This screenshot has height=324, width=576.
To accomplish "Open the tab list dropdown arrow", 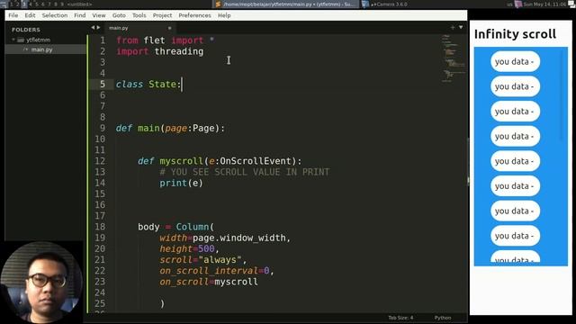I will pyautogui.click(x=461, y=28).
